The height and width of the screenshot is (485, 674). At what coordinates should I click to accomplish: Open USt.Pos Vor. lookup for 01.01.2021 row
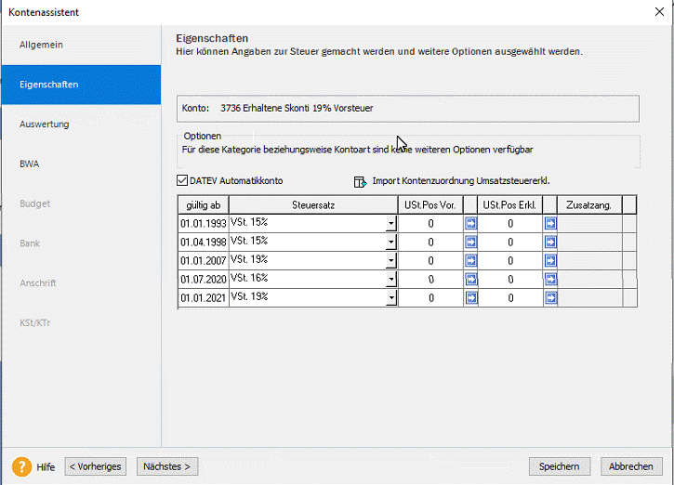(x=470, y=298)
